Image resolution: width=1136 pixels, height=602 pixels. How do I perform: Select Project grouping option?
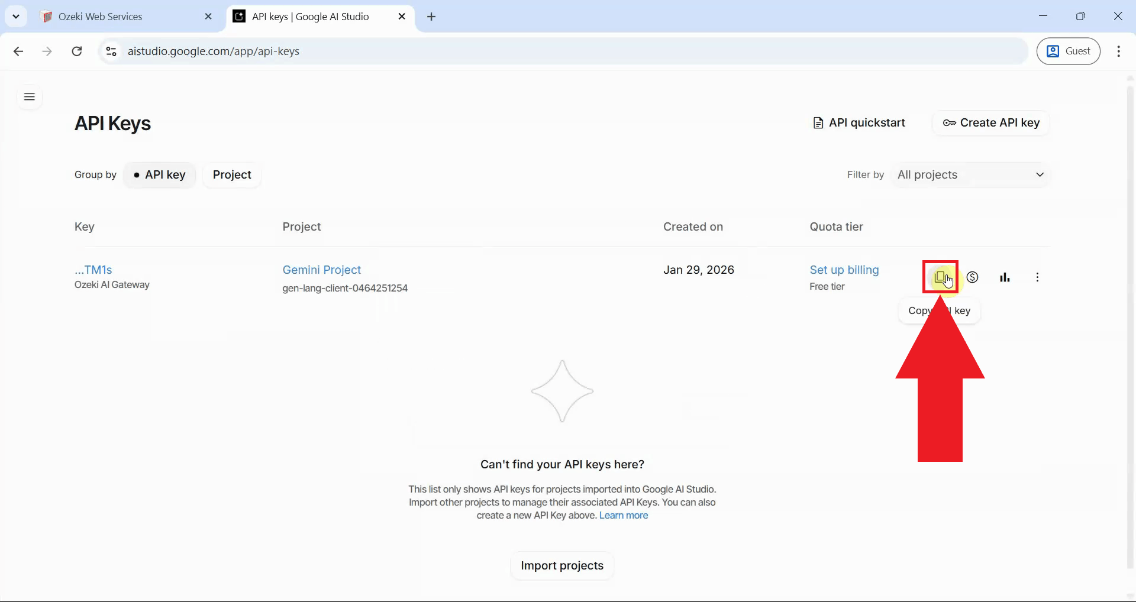(x=231, y=174)
